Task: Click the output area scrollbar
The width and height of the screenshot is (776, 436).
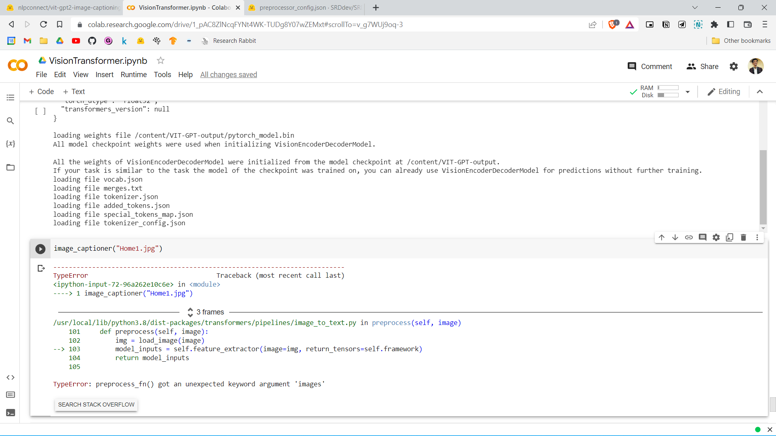Action: point(763,187)
